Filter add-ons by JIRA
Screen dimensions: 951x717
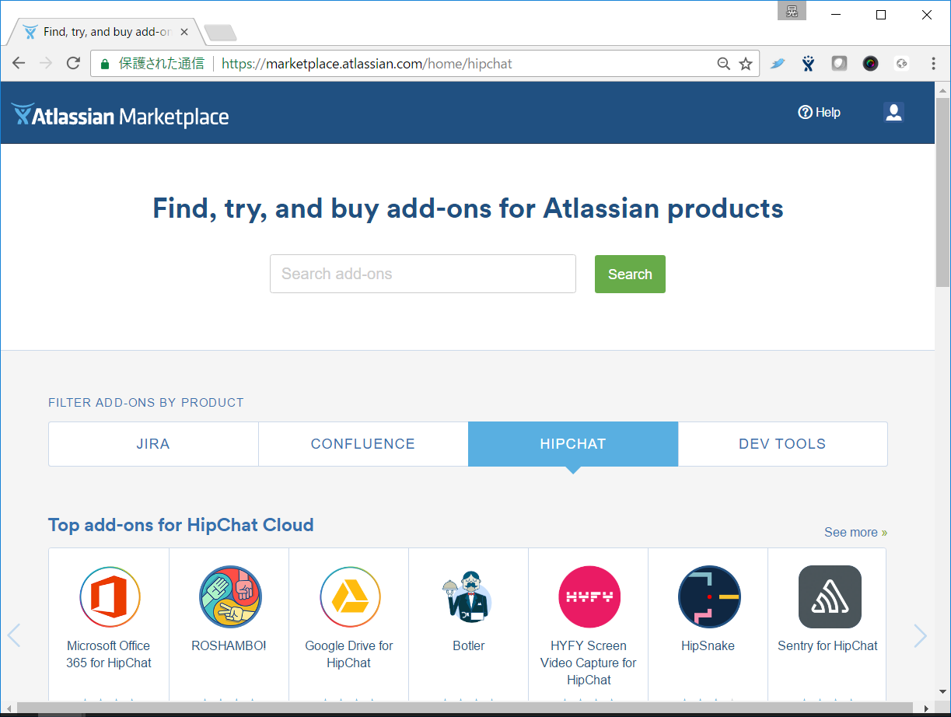click(x=153, y=444)
